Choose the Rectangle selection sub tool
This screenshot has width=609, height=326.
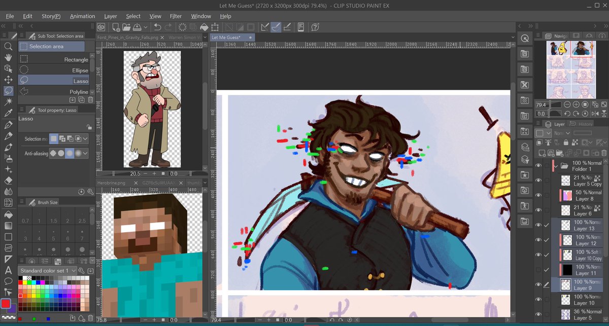point(53,59)
